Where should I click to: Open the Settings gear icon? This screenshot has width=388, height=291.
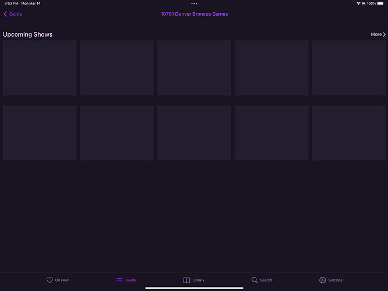(x=322, y=280)
